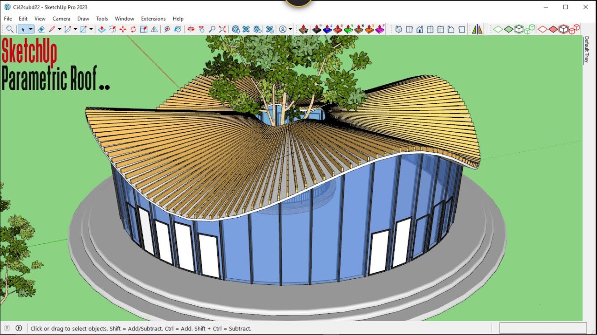Switch to Back view
Image resolution: width=597 pixels, height=335 pixels.
tap(441, 29)
